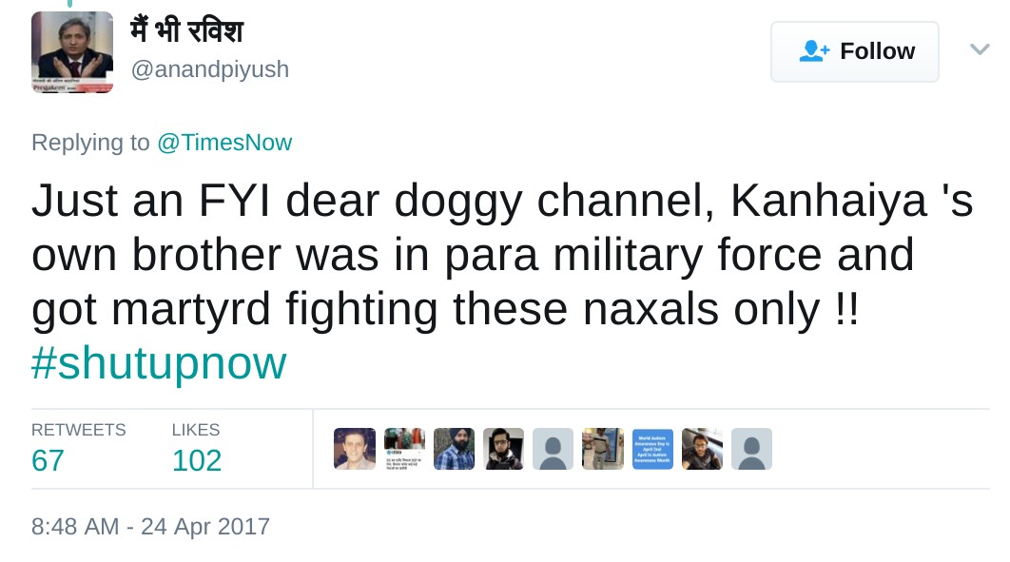This screenshot has height=562, width=1010.
Task: Expand the tweet options chevron menu
Action: (980, 49)
